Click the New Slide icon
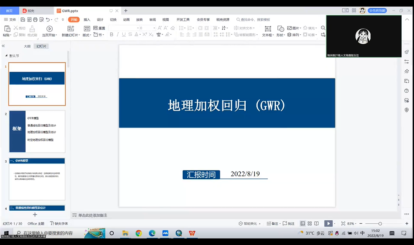The image size is (414, 245). 70,29
